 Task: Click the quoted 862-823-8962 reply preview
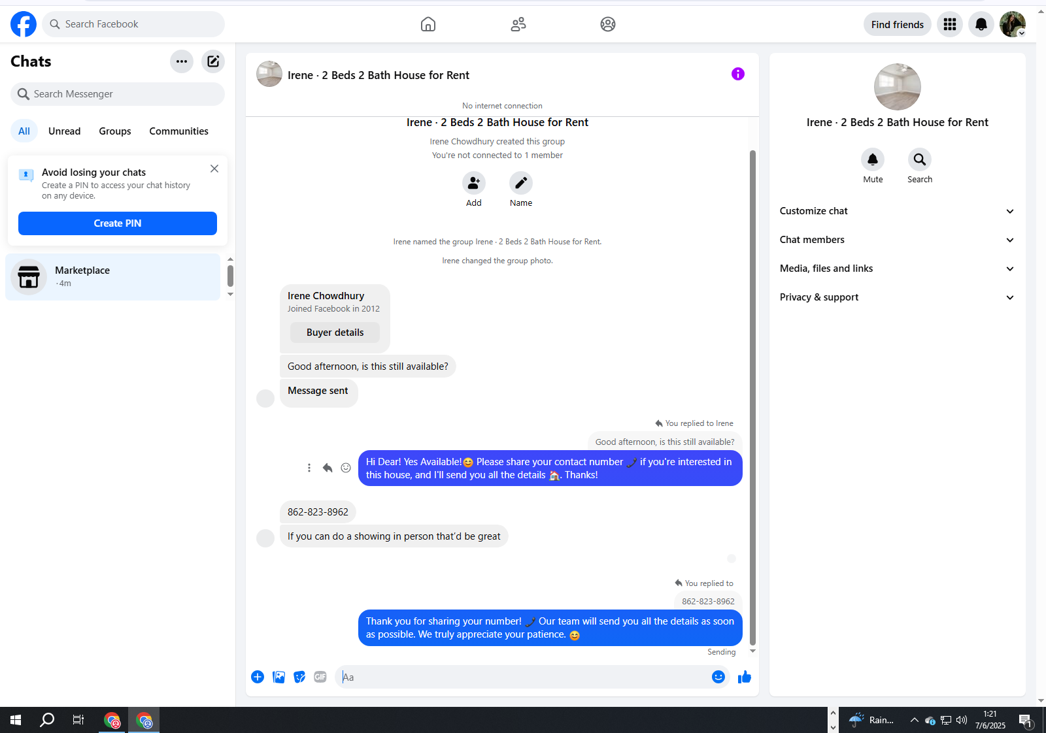point(708,601)
